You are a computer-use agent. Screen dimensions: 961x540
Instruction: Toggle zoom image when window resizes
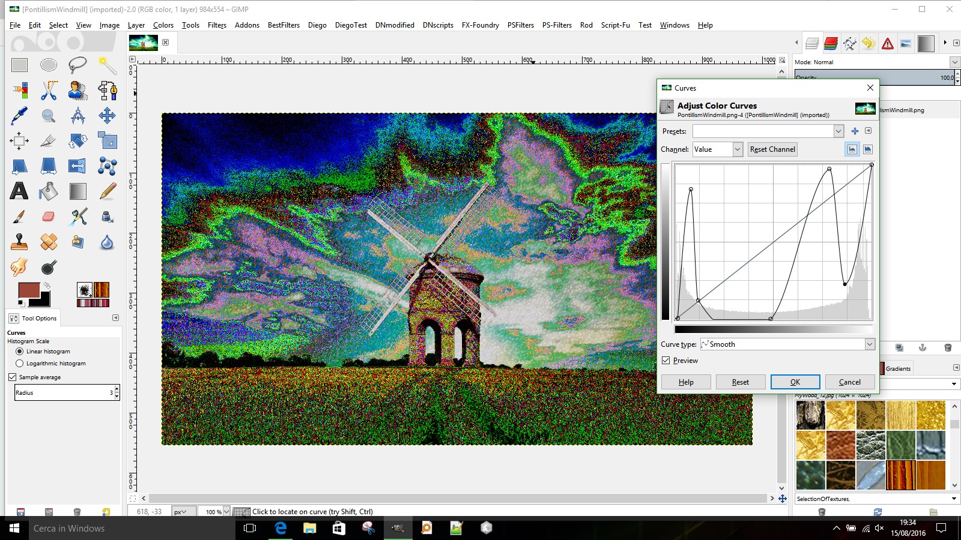[782, 60]
